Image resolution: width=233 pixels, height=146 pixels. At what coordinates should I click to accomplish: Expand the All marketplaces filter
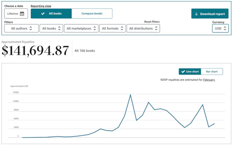(x=81, y=28)
